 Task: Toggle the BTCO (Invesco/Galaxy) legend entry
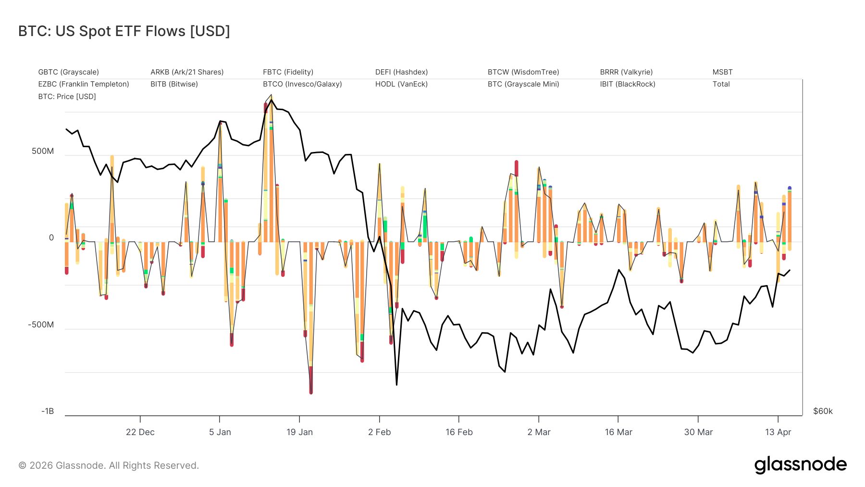[x=302, y=84]
